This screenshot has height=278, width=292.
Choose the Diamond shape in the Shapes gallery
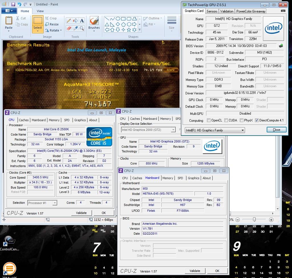[x=118, y=24]
